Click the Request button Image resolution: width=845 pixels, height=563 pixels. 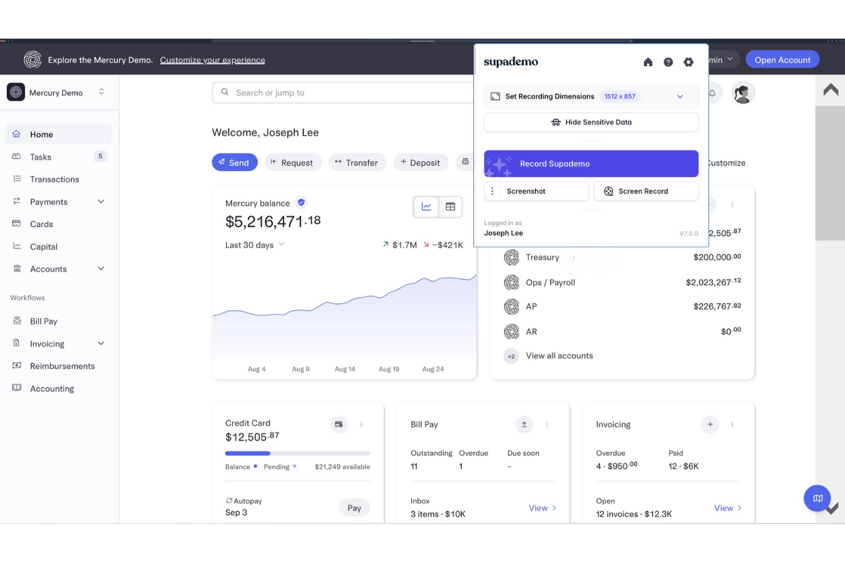pyautogui.click(x=292, y=163)
